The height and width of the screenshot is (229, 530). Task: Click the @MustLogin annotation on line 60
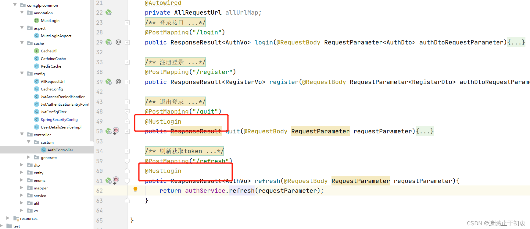(x=163, y=171)
